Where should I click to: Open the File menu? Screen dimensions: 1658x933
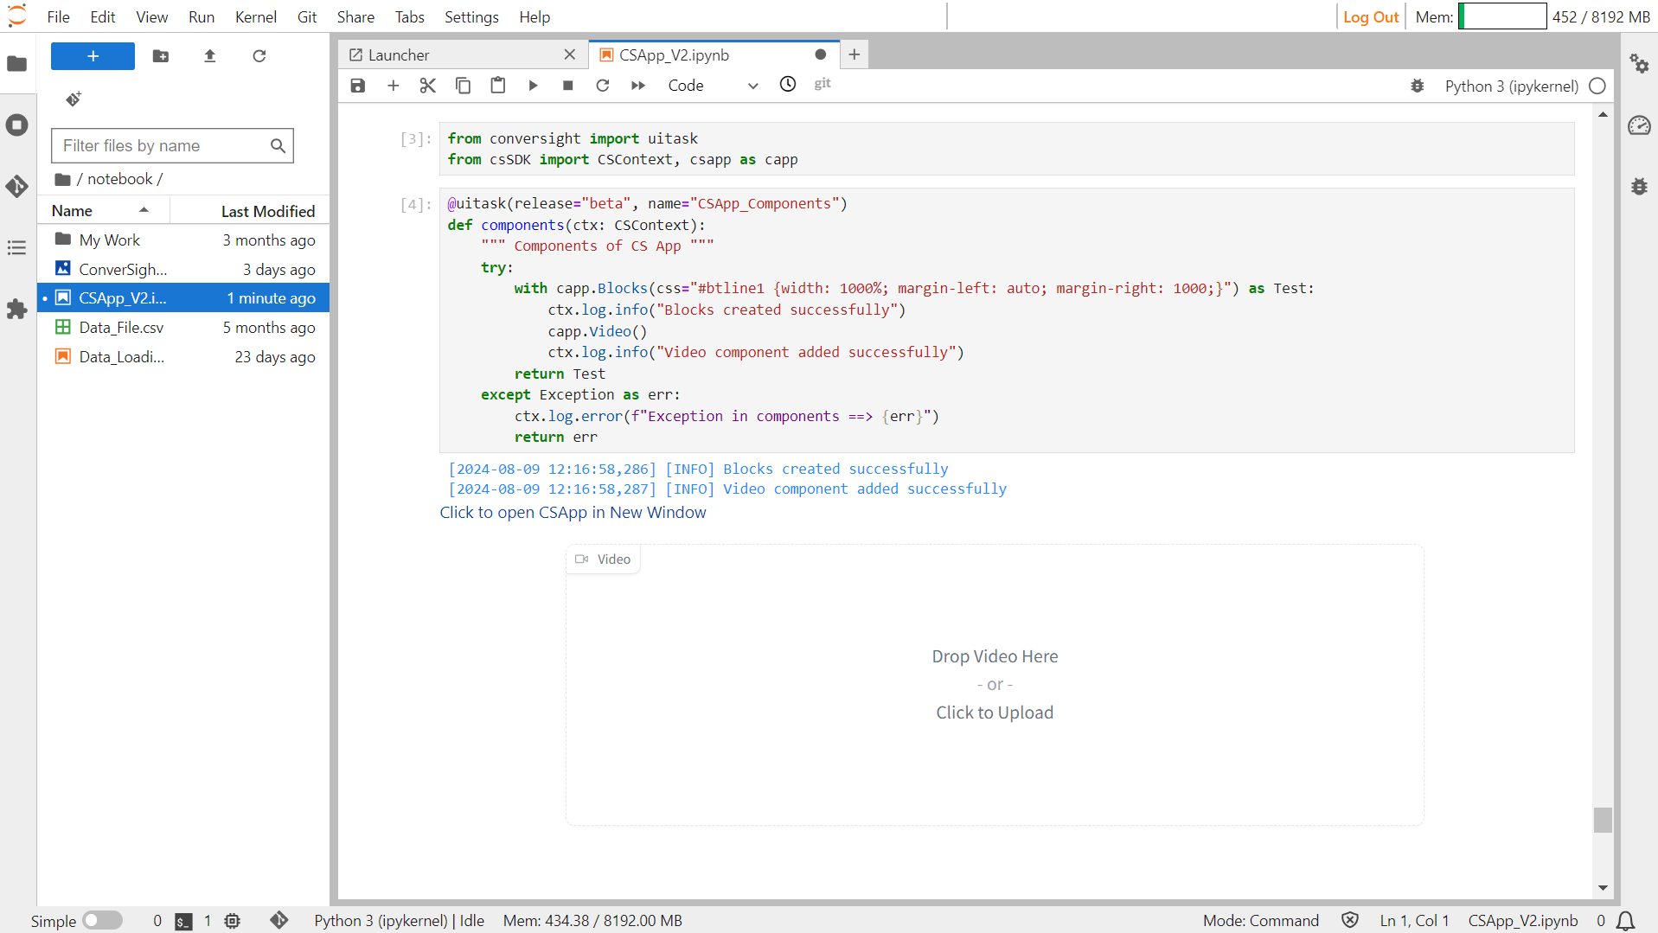pyautogui.click(x=59, y=17)
